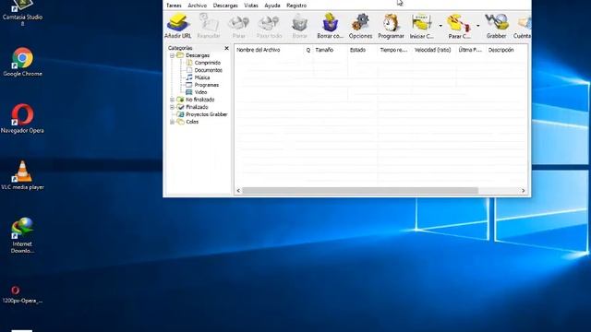This screenshot has height=332, width=591.
Task: Open the Grabber tool icon
Action: tap(497, 26)
